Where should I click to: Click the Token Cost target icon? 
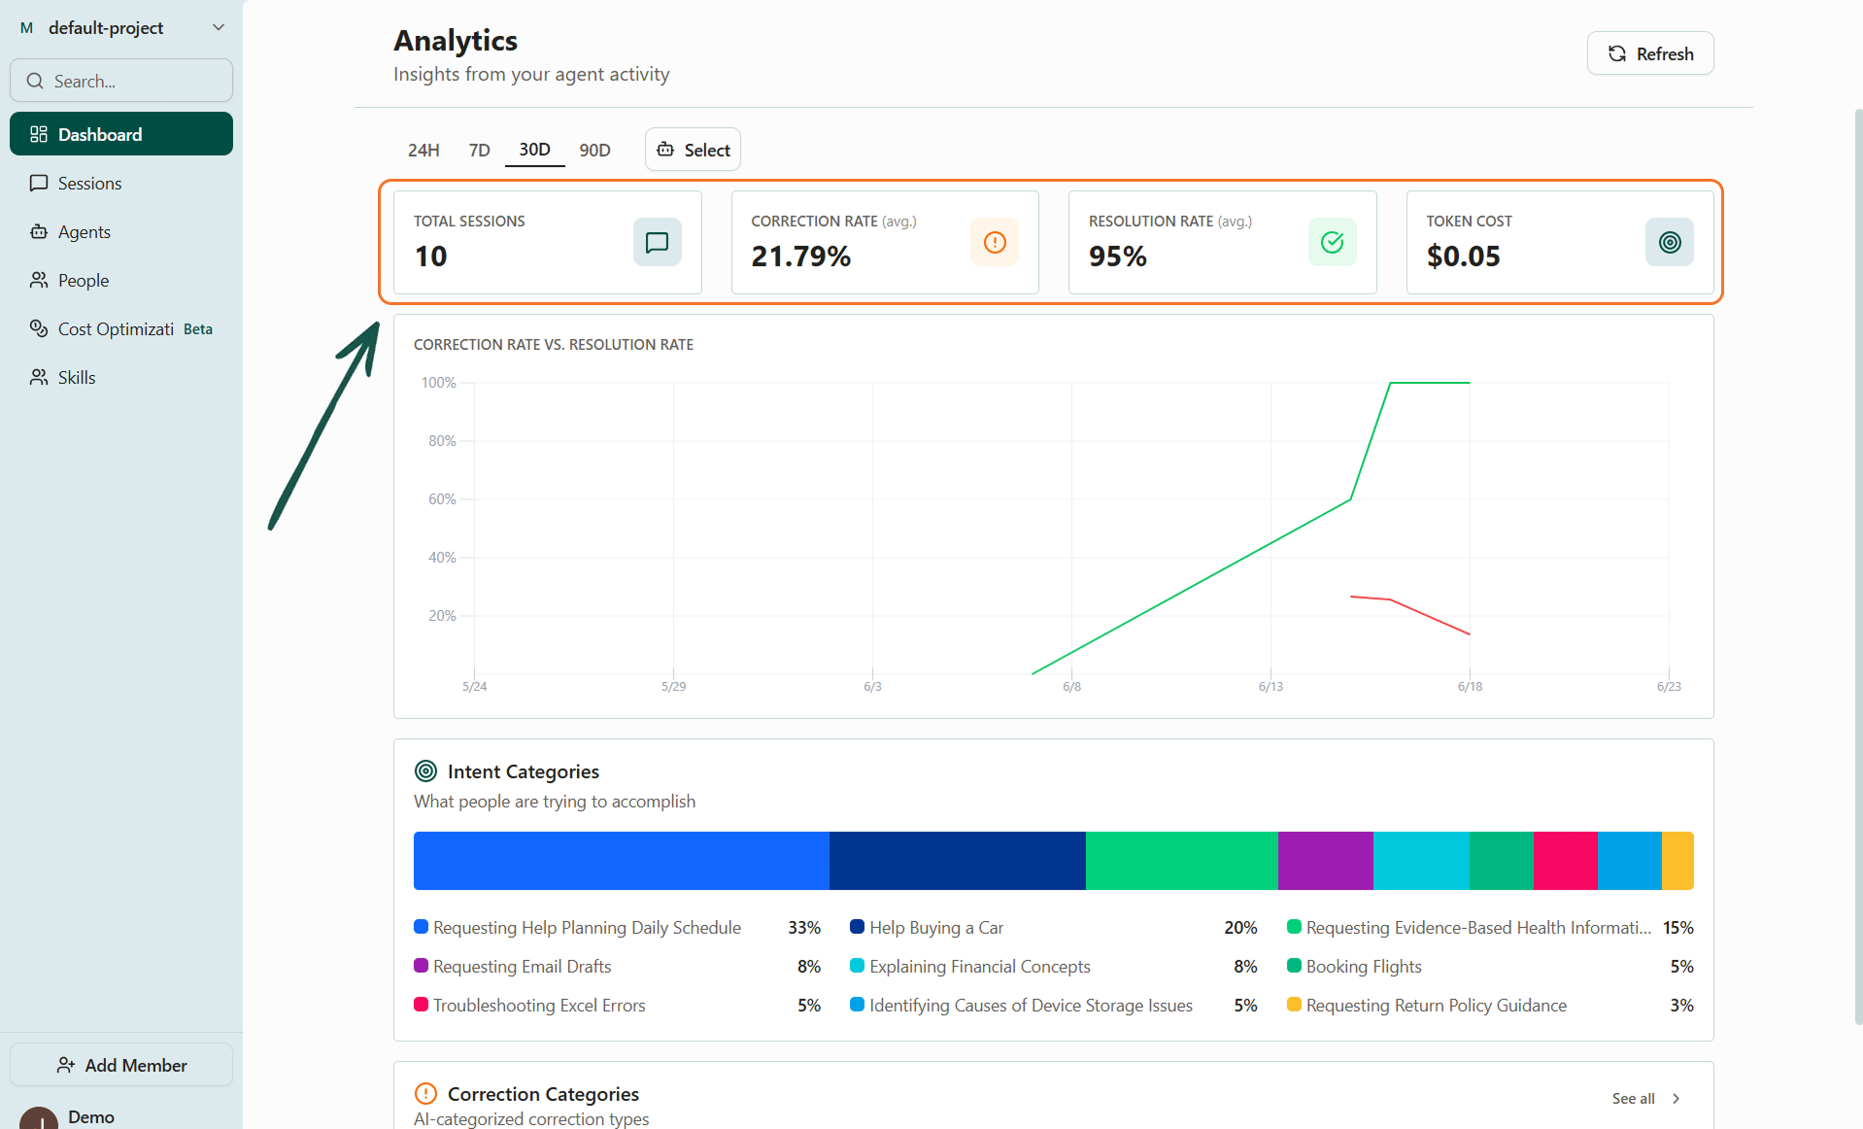pos(1670,242)
